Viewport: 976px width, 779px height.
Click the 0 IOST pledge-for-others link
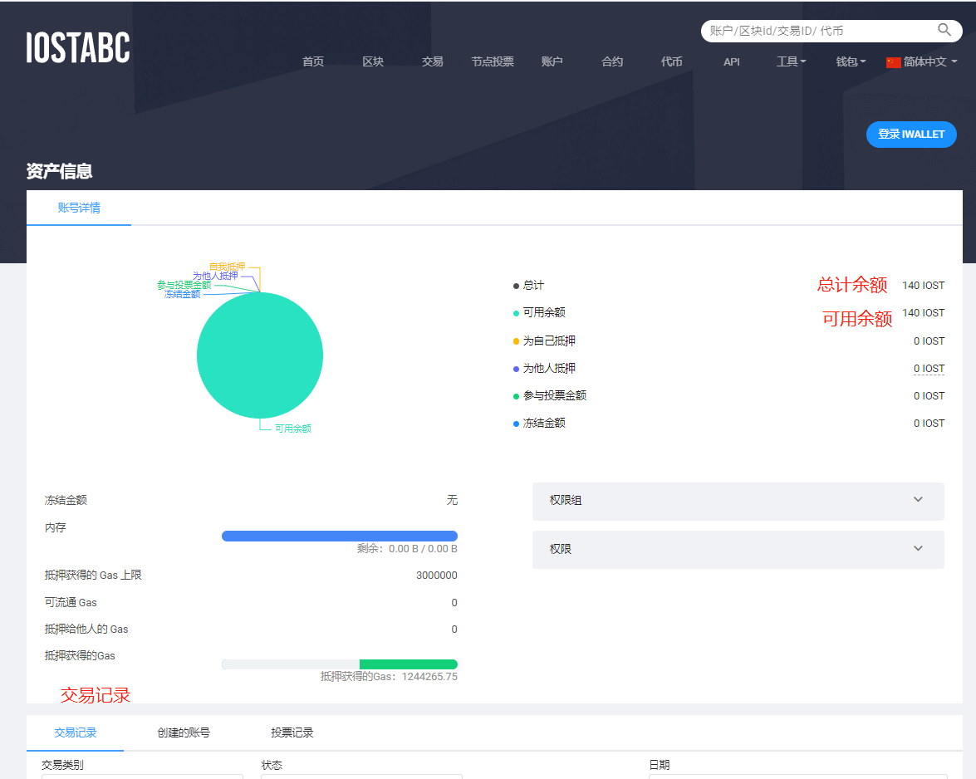[929, 369]
